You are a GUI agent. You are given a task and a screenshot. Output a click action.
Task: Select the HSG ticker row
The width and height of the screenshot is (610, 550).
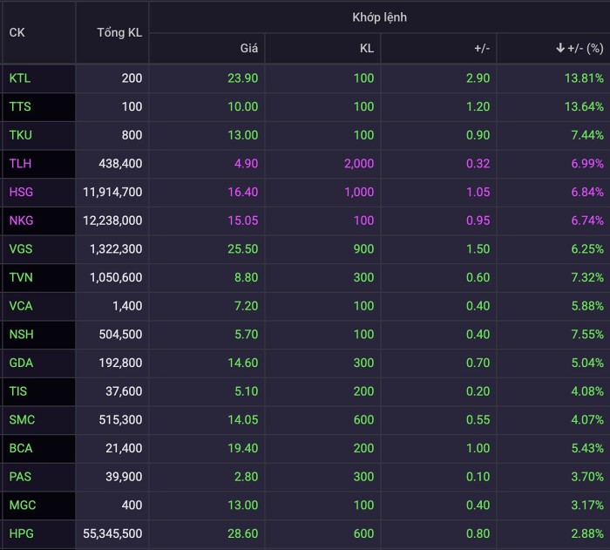click(20, 192)
